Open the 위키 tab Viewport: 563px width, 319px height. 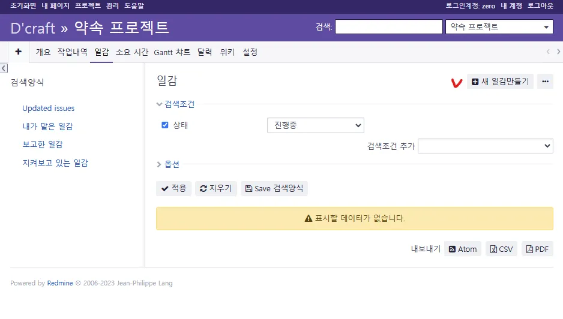click(x=227, y=52)
